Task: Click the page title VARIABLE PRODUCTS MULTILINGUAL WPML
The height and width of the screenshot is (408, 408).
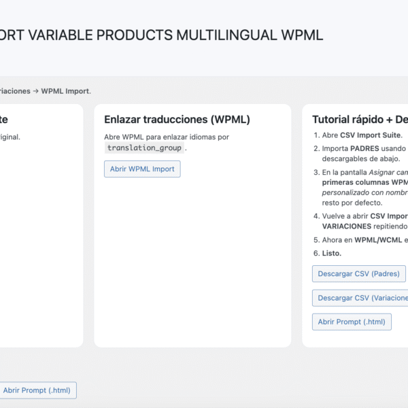Action: pyautogui.click(x=175, y=35)
